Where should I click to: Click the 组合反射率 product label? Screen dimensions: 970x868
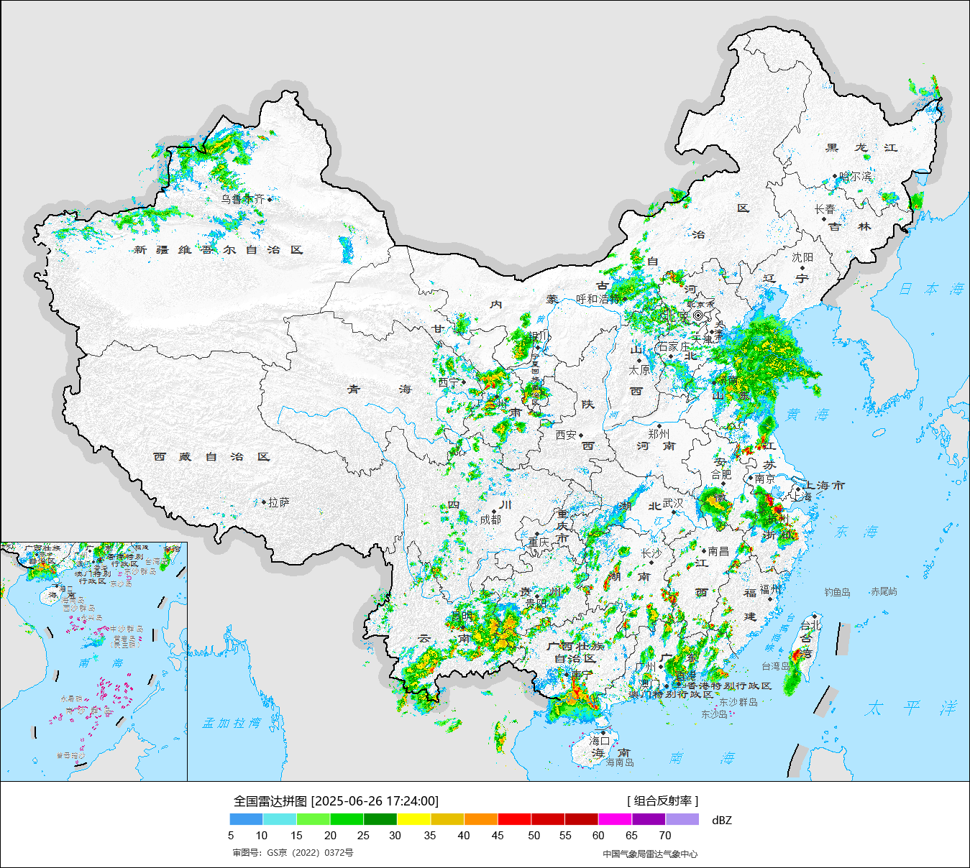click(662, 801)
